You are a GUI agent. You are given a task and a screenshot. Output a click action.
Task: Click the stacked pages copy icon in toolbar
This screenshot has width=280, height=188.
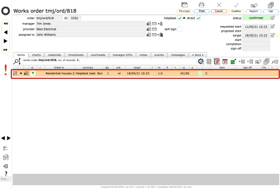pyautogui.click(x=266, y=62)
